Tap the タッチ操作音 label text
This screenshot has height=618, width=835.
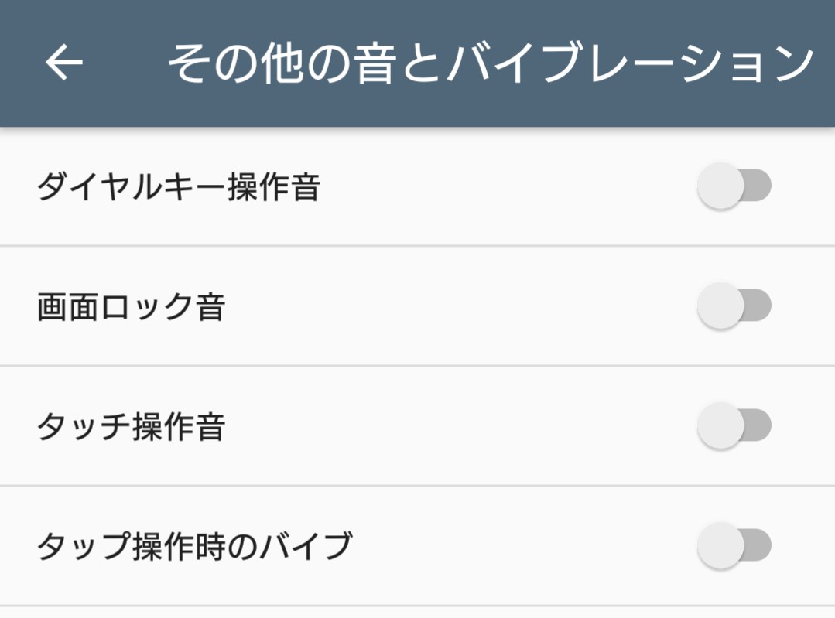131,426
